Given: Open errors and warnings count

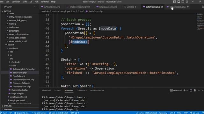Looking at the screenshot, I should (x=75, y=113).
